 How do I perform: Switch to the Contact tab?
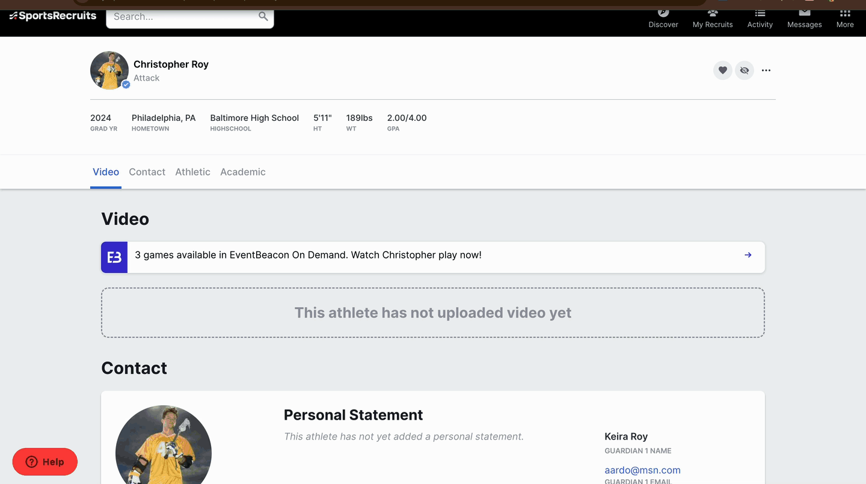click(147, 172)
